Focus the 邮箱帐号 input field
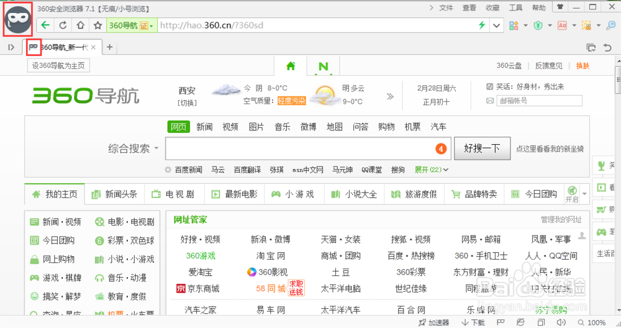This screenshot has height=328, width=621. (x=540, y=101)
